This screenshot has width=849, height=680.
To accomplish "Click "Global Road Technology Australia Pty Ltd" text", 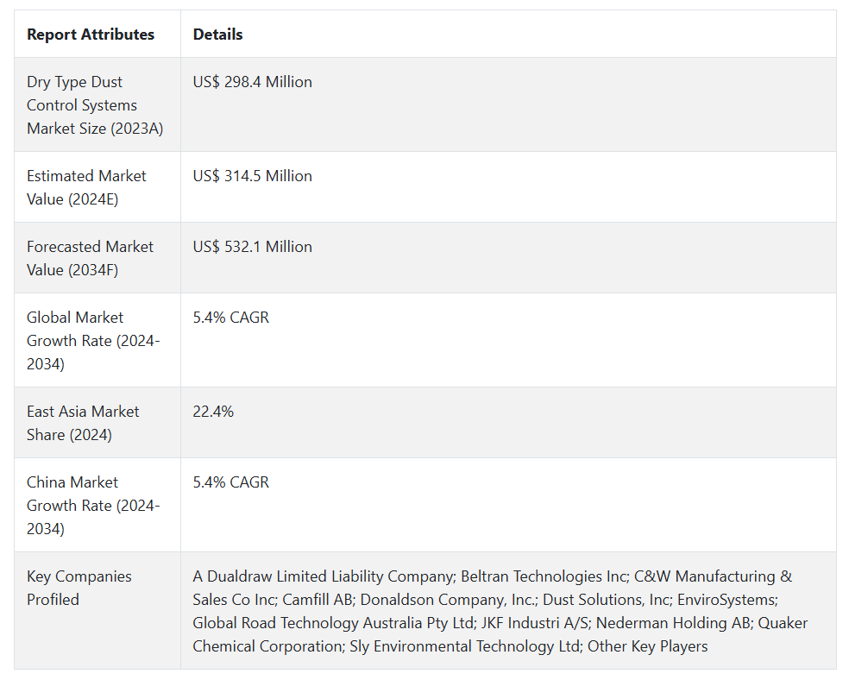I will (x=334, y=623).
